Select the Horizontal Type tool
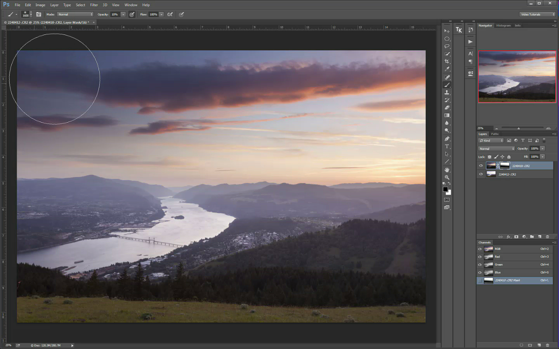This screenshot has width=559, height=349. click(447, 147)
